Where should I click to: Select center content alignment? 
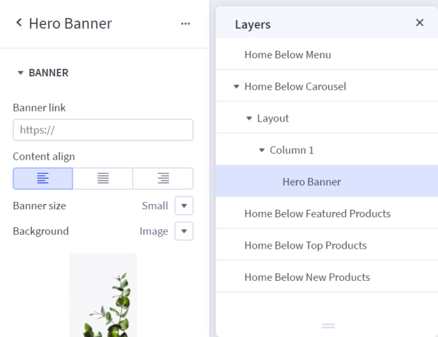[x=103, y=178]
